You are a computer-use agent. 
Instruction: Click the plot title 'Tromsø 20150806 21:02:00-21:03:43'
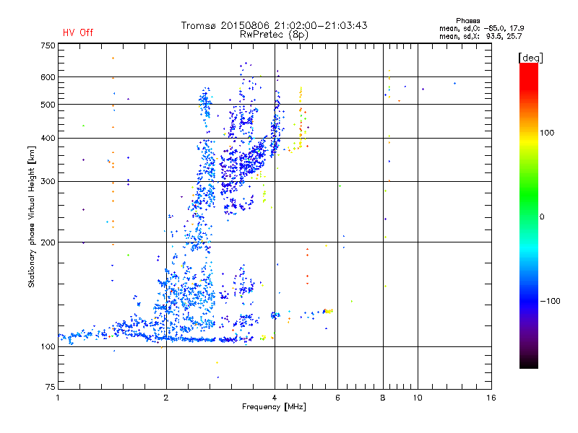pos(275,25)
